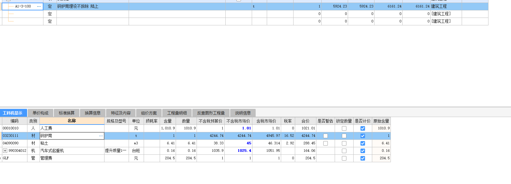The height and width of the screenshot is (184, 511).
Task: Show the 工程量明细 tab
Action: point(177,113)
